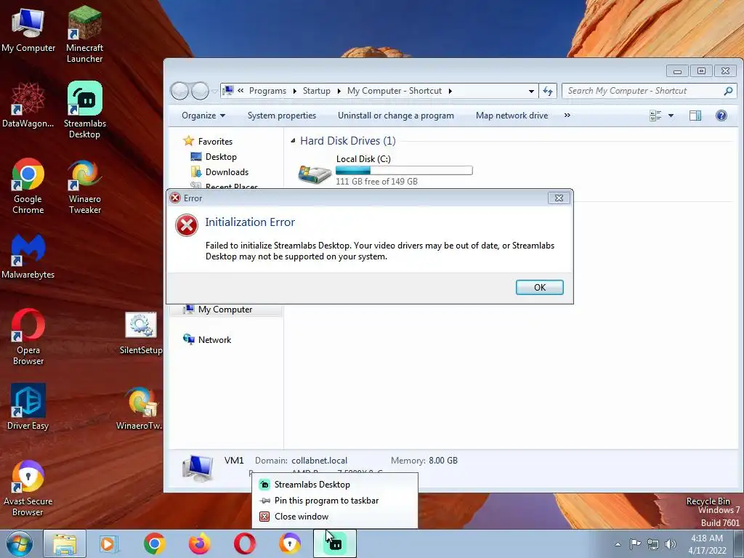Expand the arrow after Startup breadcrumb
The height and width of the screenshot is (558, 744).
(339, 91)
